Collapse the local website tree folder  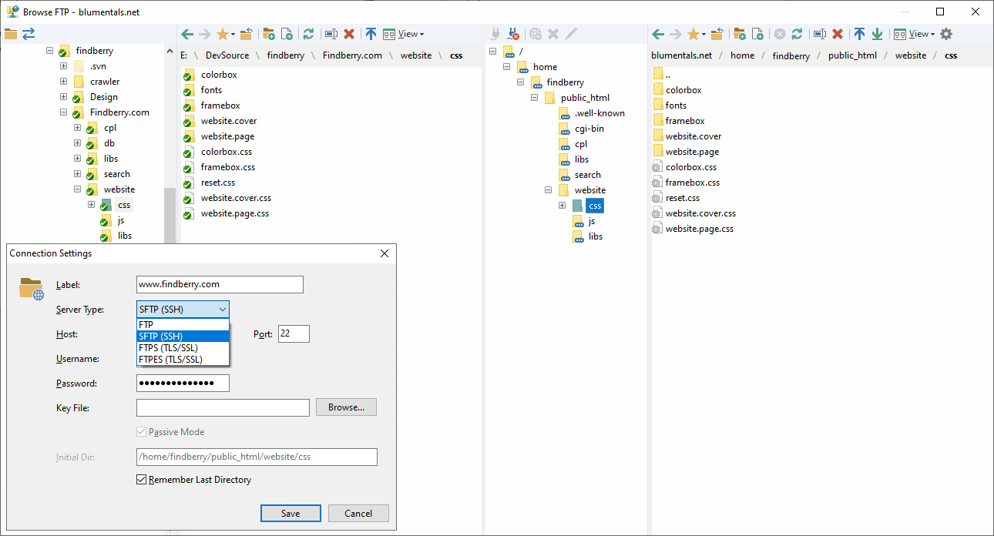tap(78, 189)
